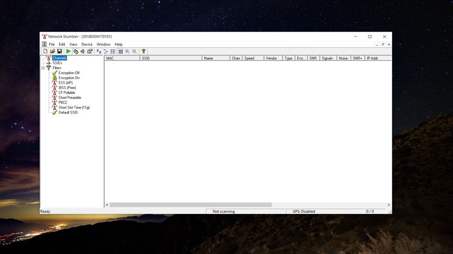453x254 pixels.
Task: Sort by the SSID column header
Action: pyautogui.click(x=171, y=58)
